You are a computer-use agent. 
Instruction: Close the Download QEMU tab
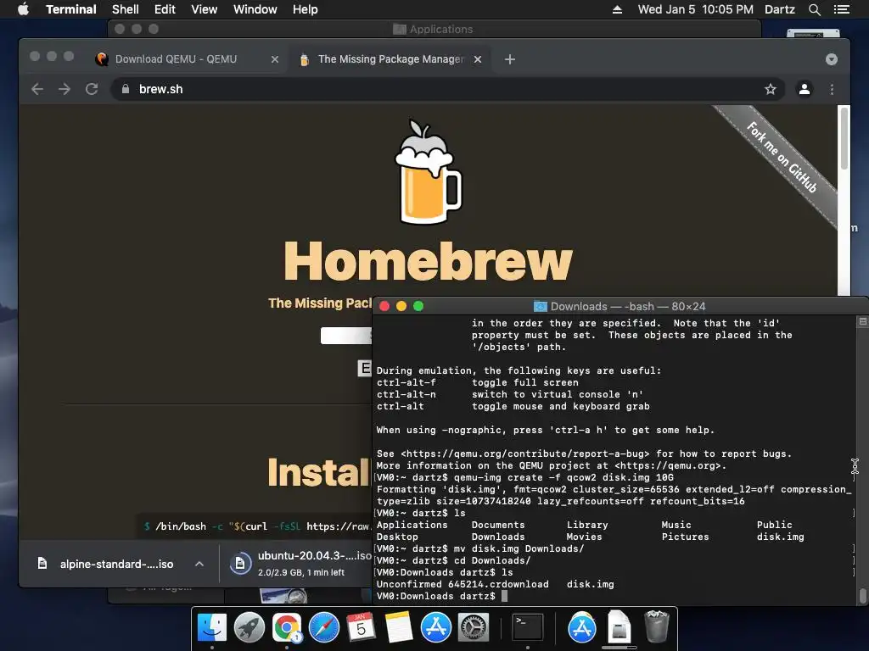click(x=274, y=59)
